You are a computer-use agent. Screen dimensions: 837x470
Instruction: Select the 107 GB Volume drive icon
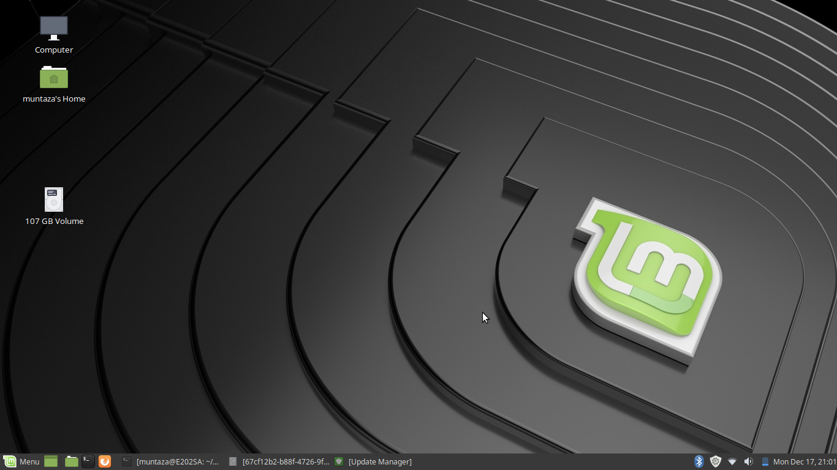[x=54, y=200]
